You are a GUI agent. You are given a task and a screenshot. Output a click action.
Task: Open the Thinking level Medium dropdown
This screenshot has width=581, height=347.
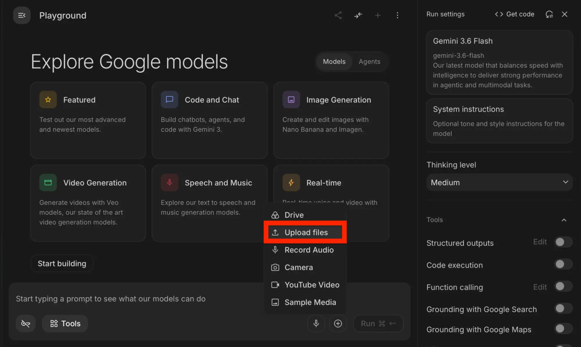pyautogui.click(x=500, y=182)
